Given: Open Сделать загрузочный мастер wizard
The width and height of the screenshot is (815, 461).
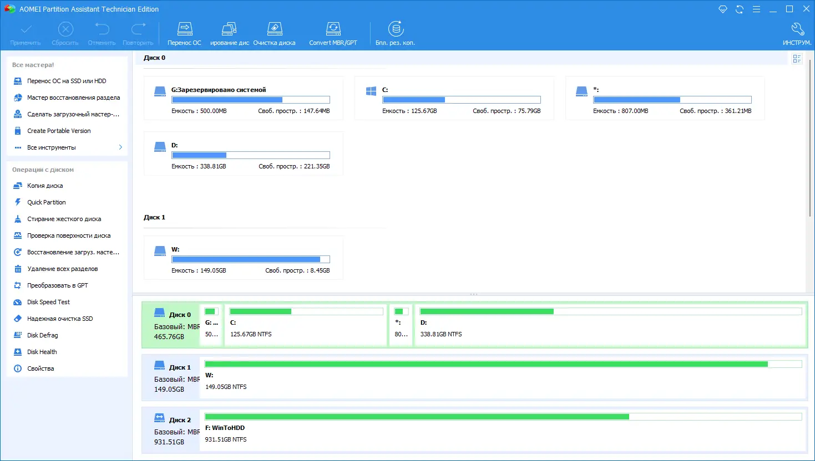Looking at the screenshot, I should click(67, 114).
